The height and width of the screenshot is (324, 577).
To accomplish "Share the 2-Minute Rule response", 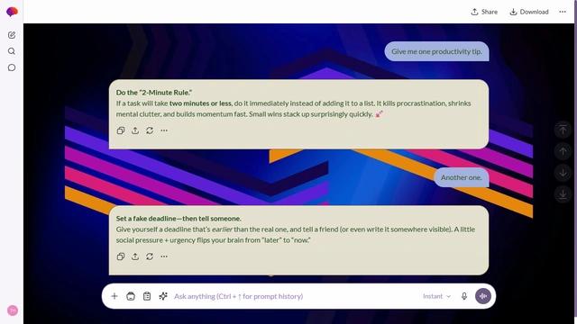I will pyautogui.click(x=135, y=130).
